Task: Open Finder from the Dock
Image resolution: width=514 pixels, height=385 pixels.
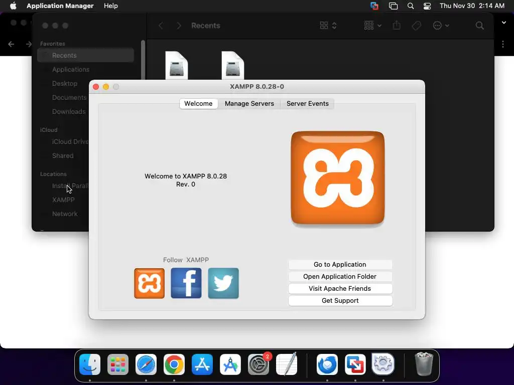Action: tap(90, 364)
